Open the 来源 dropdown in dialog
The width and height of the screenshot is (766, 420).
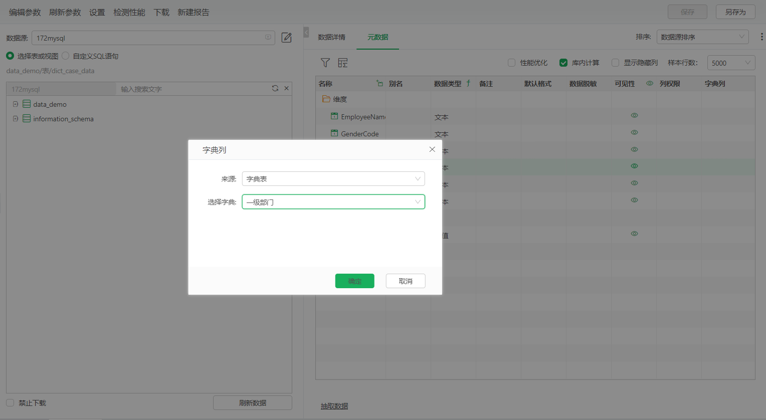pyautogui.click(x=333, y=179)
